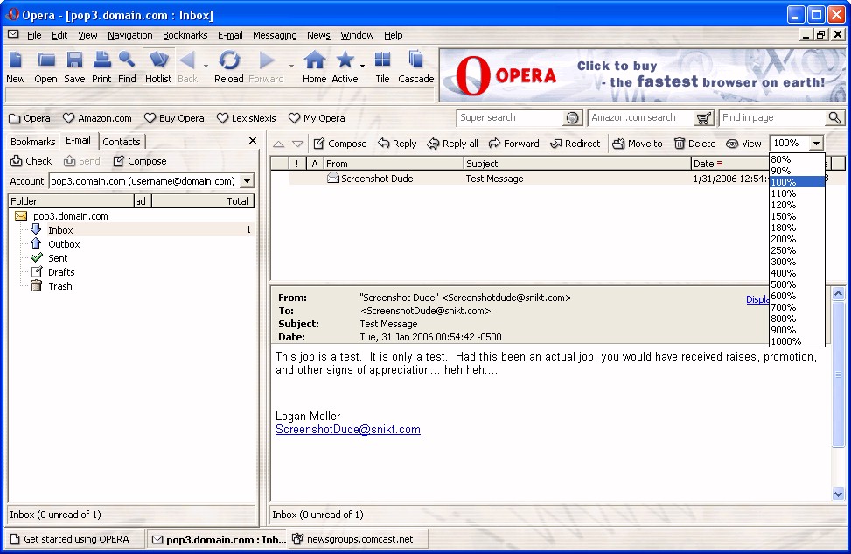
Task: Click the View toolbar button
Action: coord(743,144)
